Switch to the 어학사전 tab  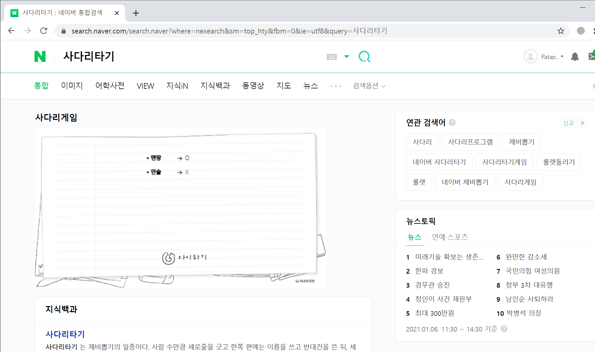[110, 86]
